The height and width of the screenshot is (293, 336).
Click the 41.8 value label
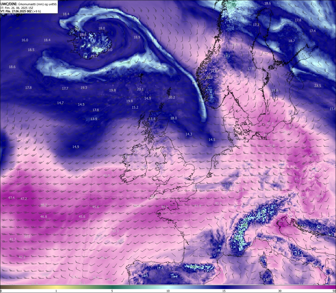(266, 135)
